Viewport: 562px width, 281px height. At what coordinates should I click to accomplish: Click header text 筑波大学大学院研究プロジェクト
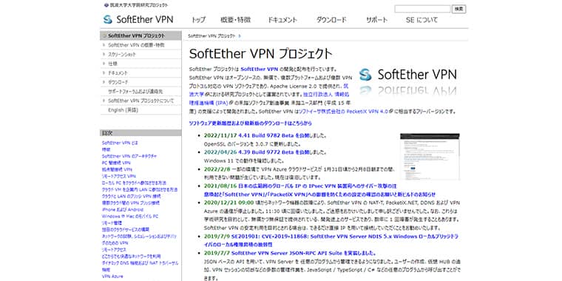(139, 5)
